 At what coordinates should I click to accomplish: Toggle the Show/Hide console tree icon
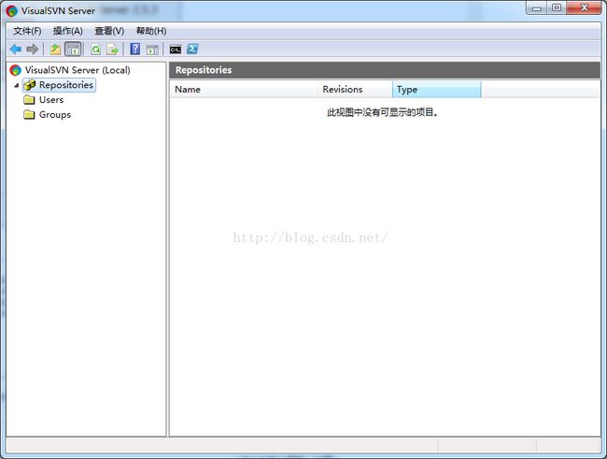[x=73, y=50]
